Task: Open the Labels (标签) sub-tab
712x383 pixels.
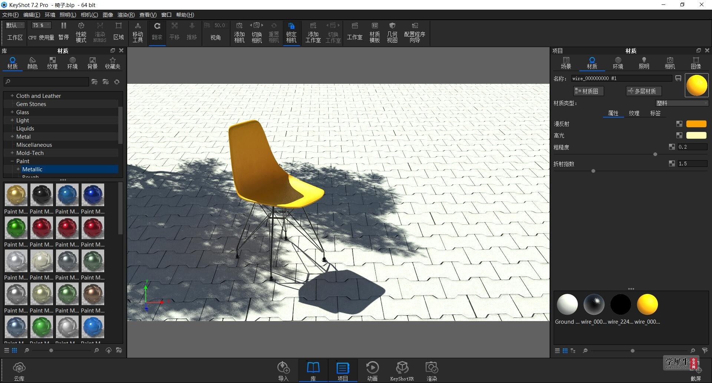Action: point(655,113)
